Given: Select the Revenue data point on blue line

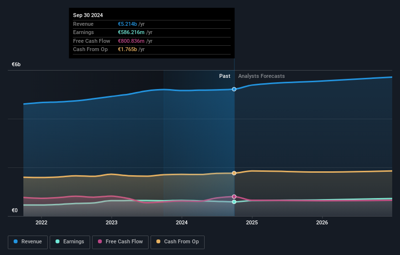Looking at the screenshot, I should 234,89.
